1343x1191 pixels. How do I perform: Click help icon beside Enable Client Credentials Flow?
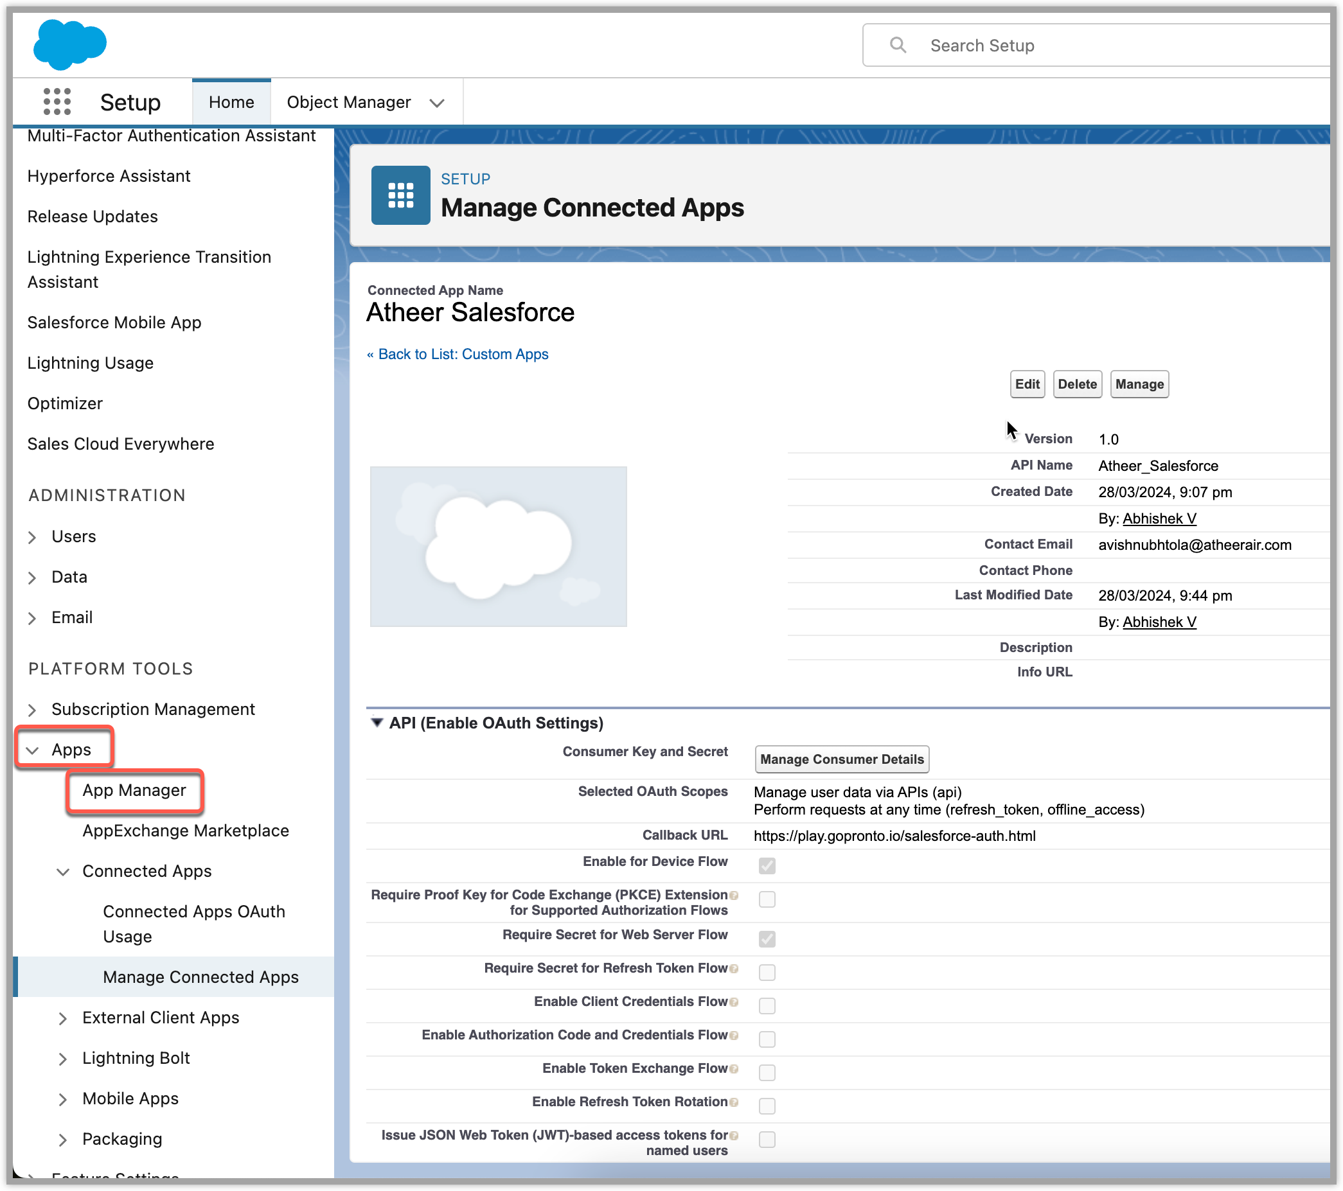coord(734,1003)
